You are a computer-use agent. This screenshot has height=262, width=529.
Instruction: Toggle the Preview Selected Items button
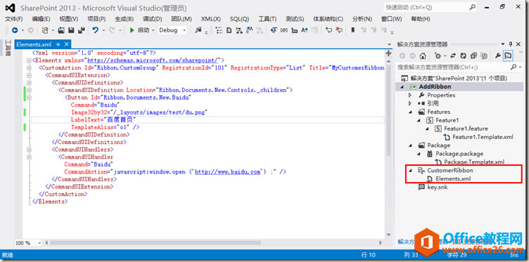(508, 55)
